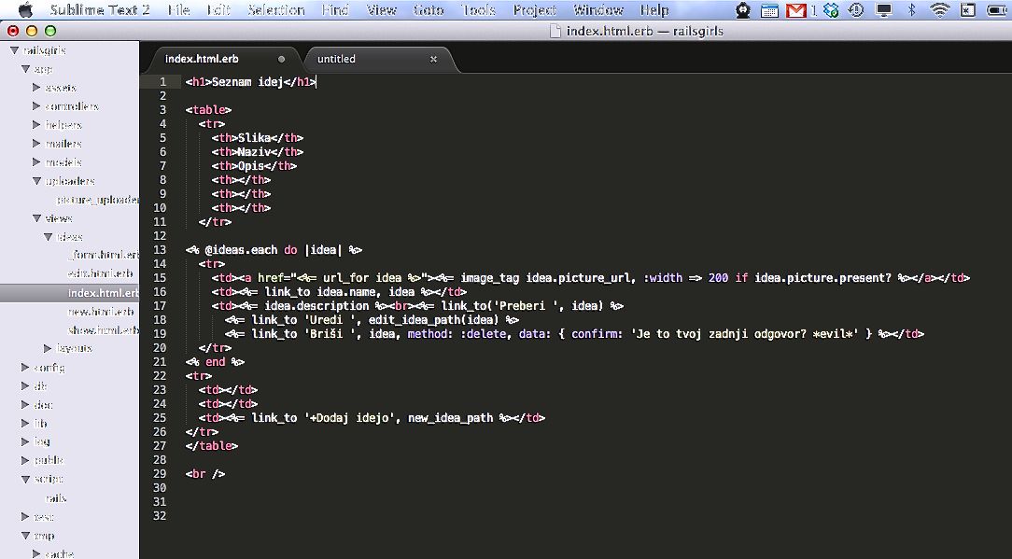1012x559 pixels.
Task: Click the Bluetooth menu bar icon
Action: coord(912,10)
